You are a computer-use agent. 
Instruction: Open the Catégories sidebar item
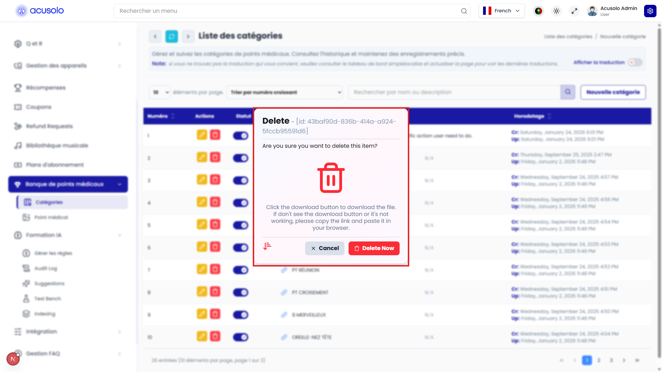click(x=49, y=202)
